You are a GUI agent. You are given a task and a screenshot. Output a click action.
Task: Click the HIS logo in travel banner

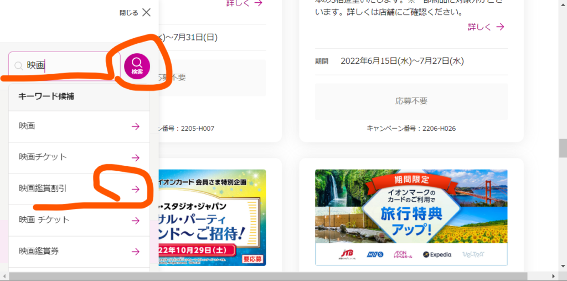pyautogui.click(x=374, y=254)
